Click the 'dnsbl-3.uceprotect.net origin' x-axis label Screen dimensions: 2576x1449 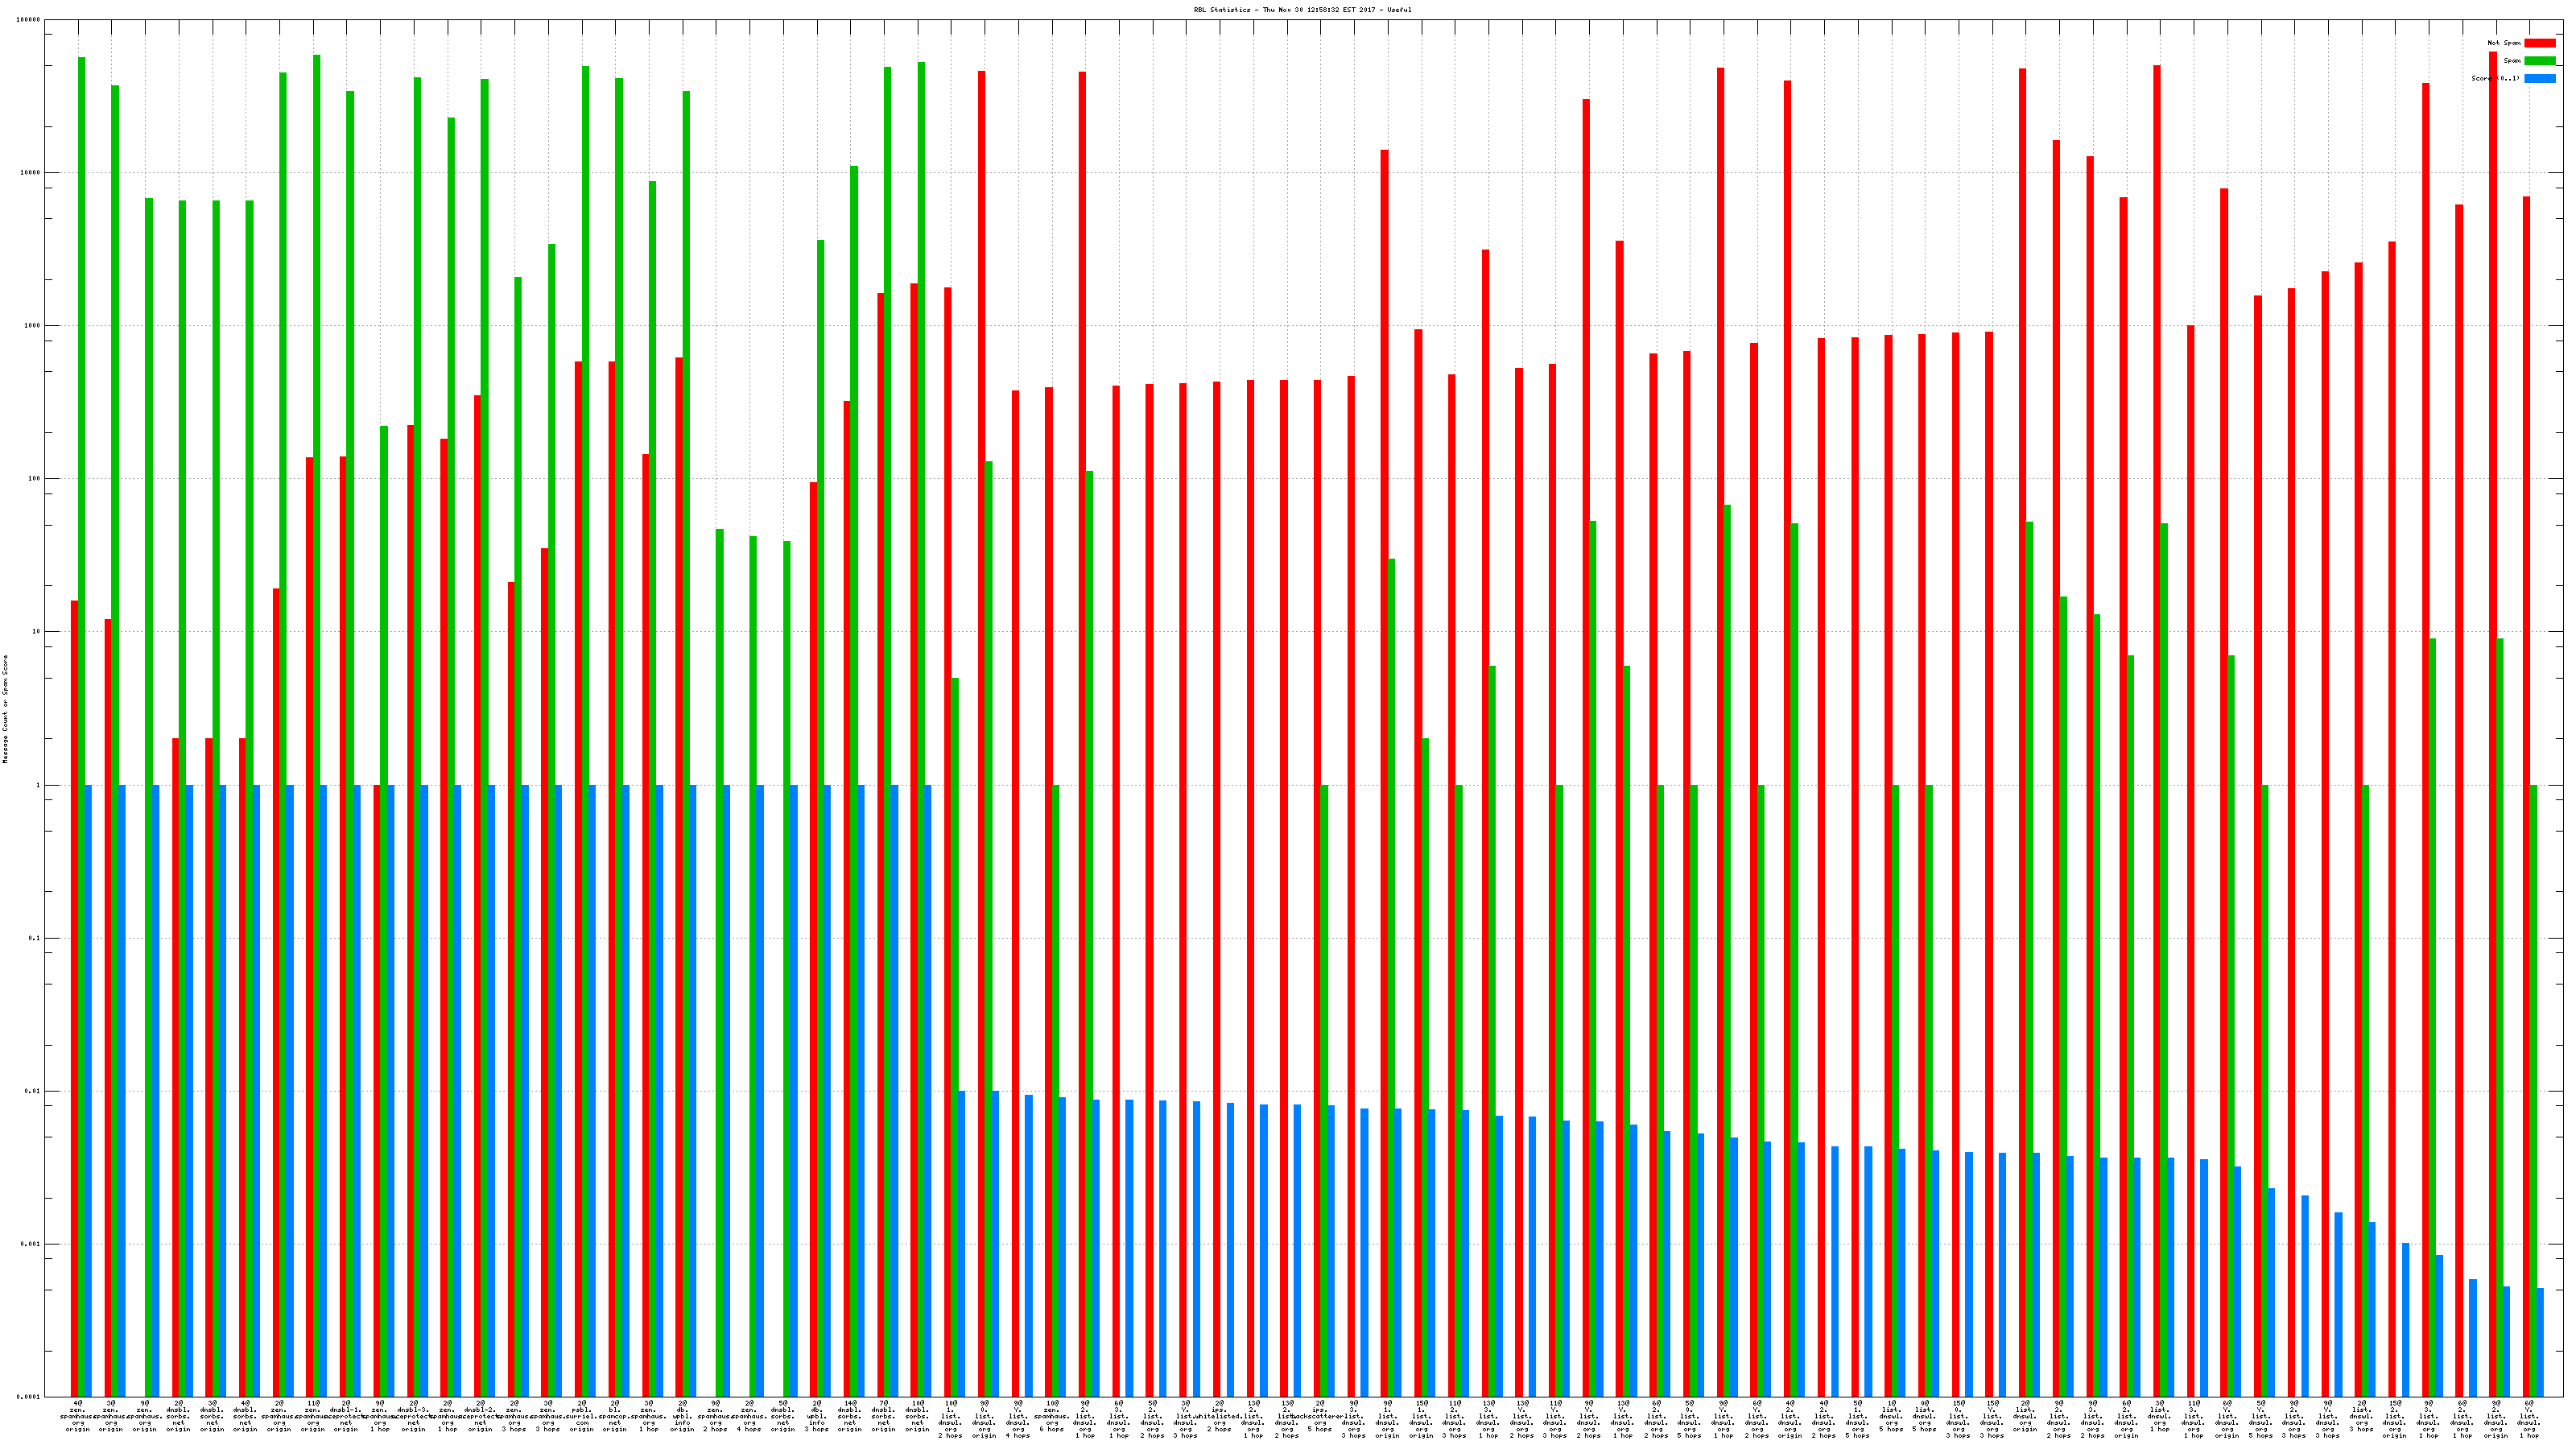(413, 1416)
